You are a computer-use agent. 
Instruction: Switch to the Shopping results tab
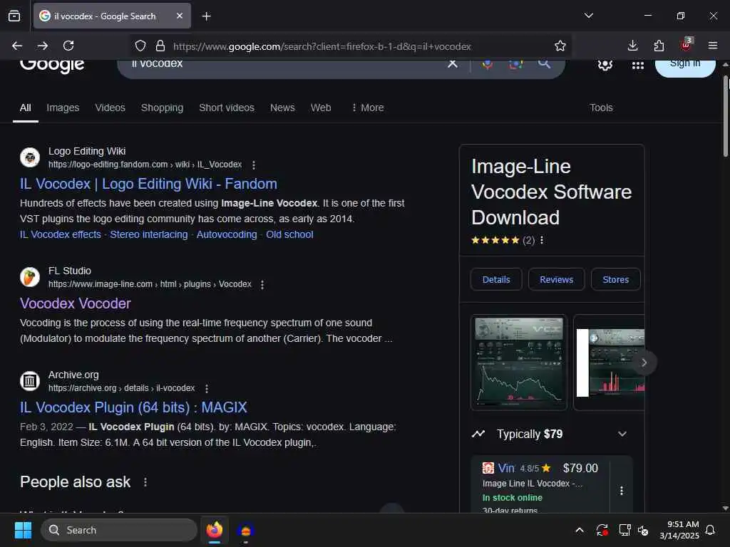pos(162,108)
